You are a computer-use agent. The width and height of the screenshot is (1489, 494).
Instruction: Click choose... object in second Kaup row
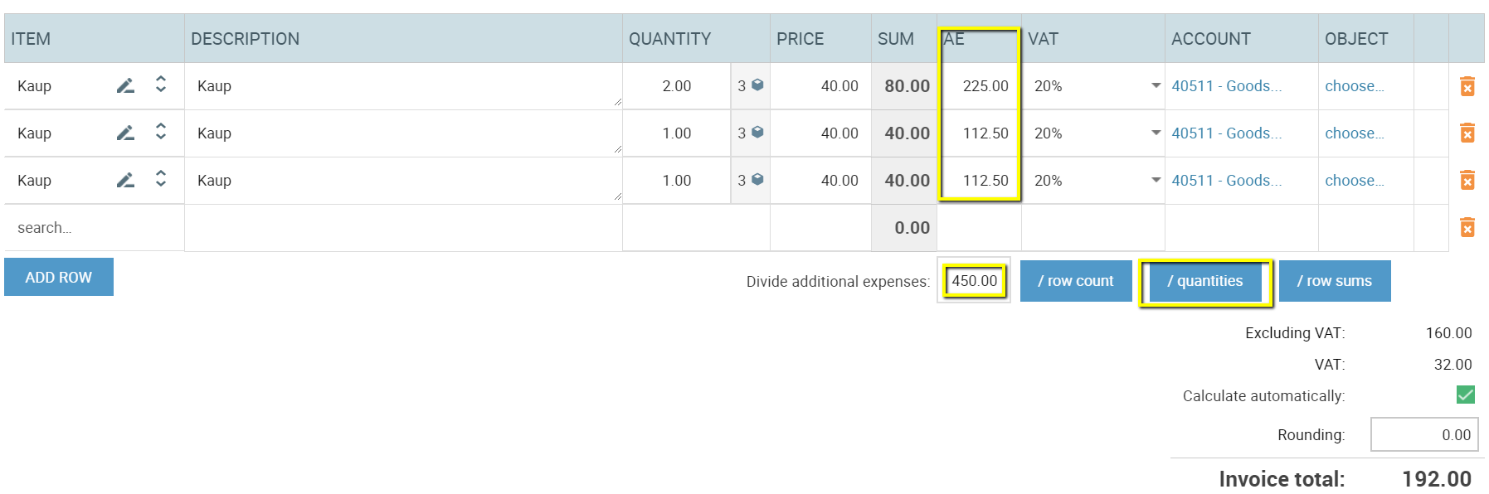click(x=1354, y=133)
